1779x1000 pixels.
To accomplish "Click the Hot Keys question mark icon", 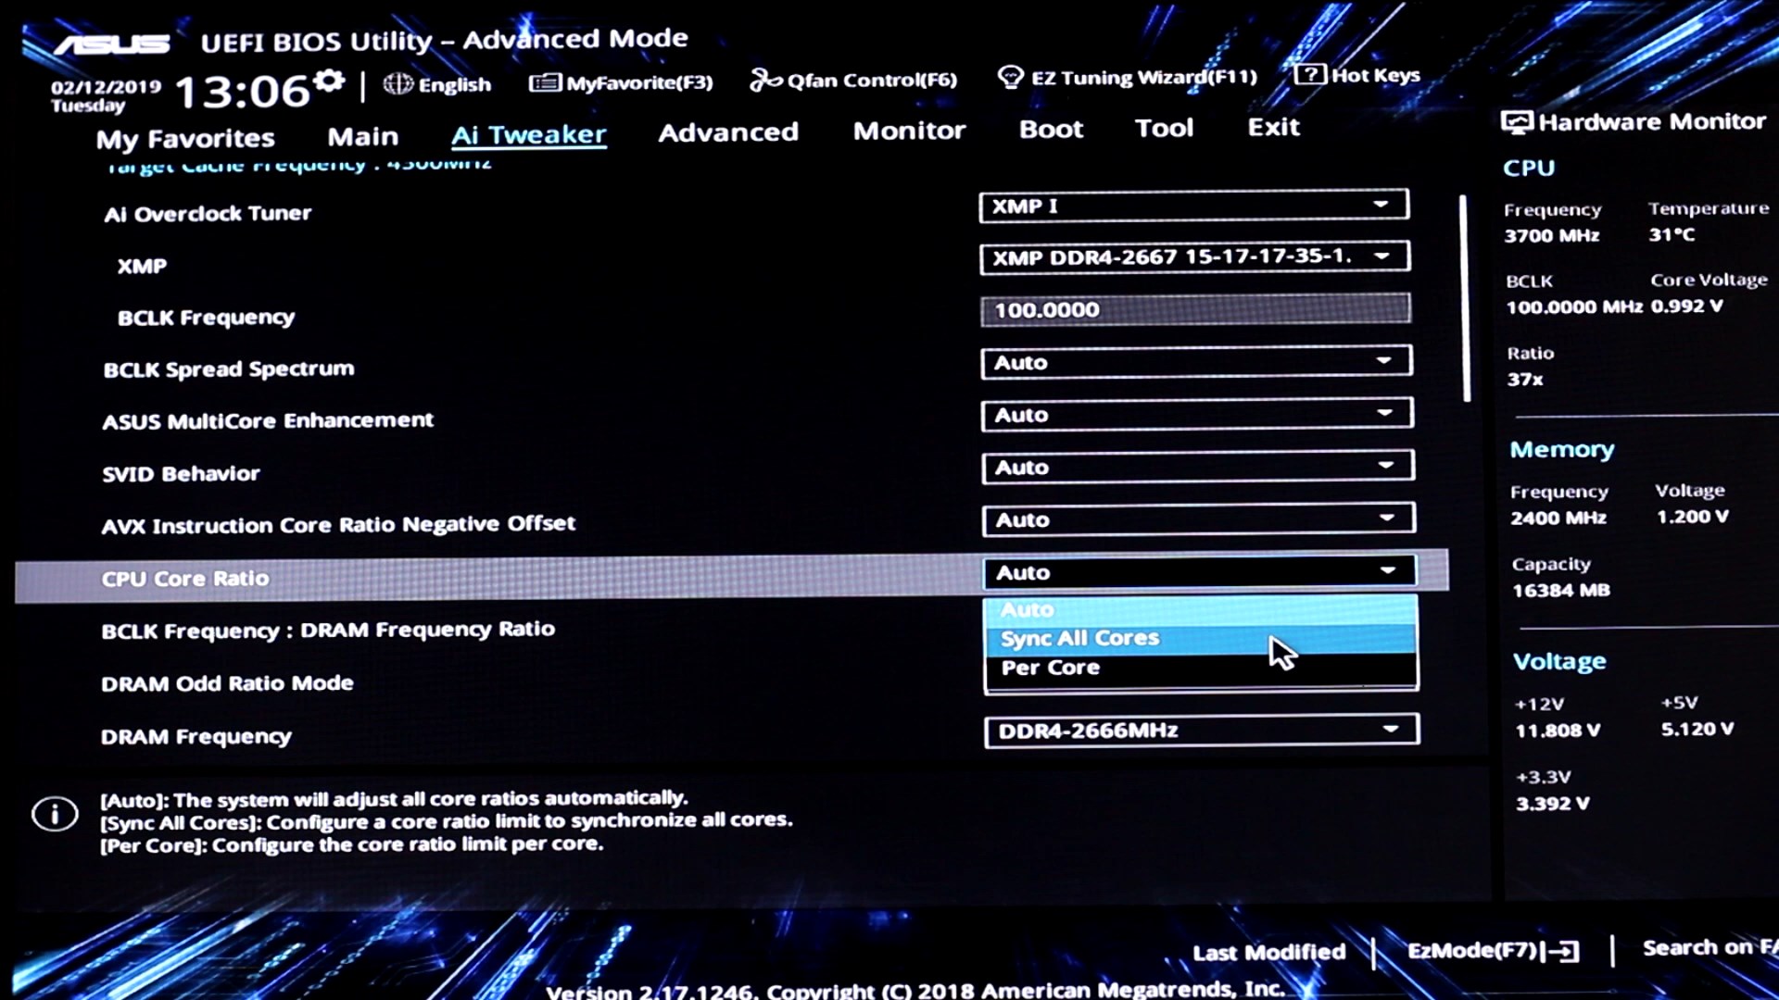I will 1310,74.
